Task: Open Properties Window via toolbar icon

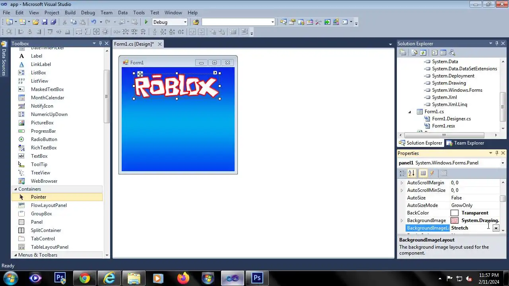Action: tap(292, 22)
